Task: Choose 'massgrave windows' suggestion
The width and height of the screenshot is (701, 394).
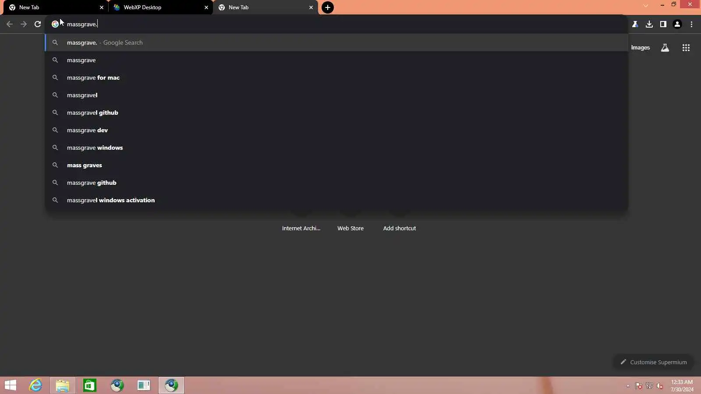Action: click(336, 148)
